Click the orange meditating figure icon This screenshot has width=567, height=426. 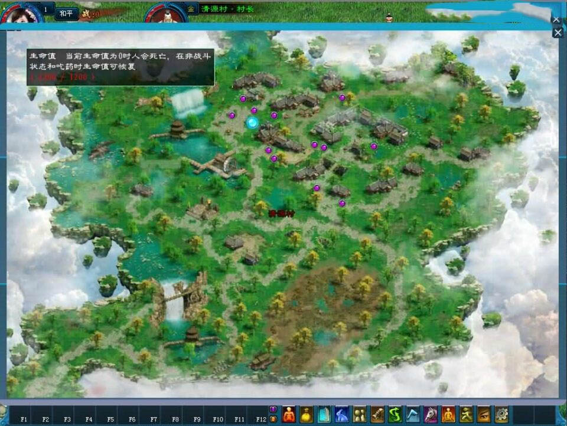coord(448,414)
